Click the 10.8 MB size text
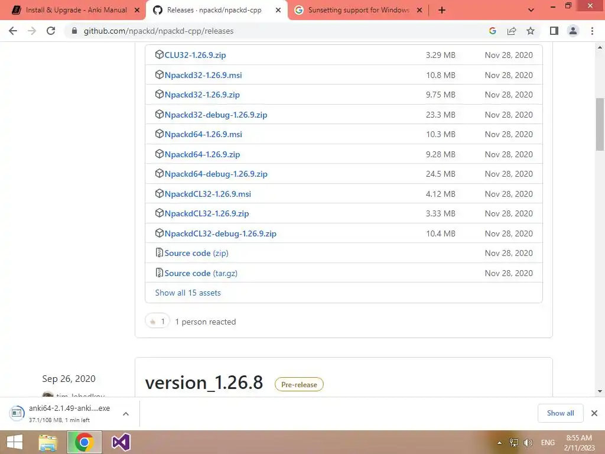605x454 pixels. tap(441, 75)
